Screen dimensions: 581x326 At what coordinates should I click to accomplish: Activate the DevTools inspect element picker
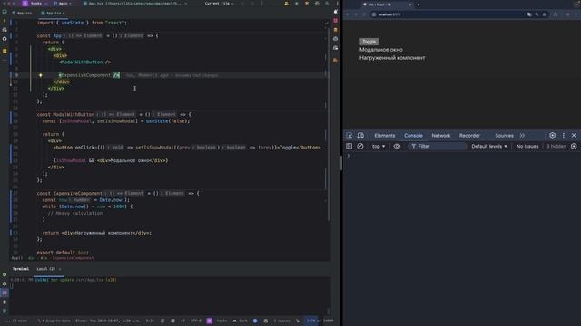pyautogui.click(x=349, y=136)
